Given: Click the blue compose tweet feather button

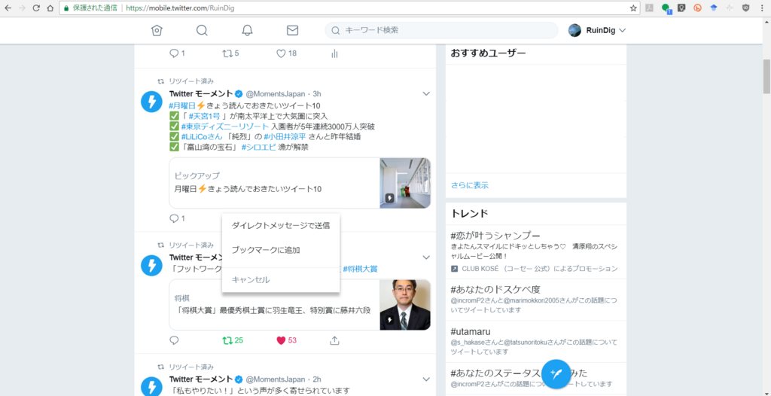Looking at the screenshot, I should [x=556, y=374].
